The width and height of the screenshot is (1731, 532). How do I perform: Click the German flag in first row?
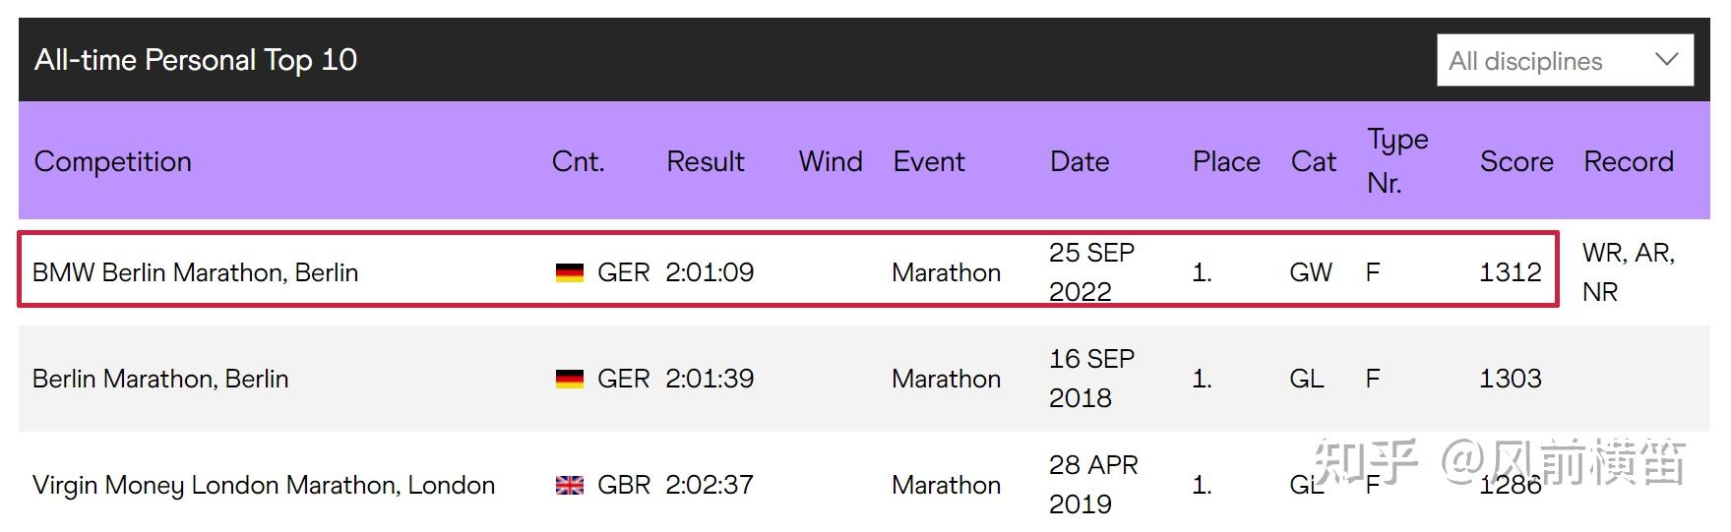click(570, 272)
